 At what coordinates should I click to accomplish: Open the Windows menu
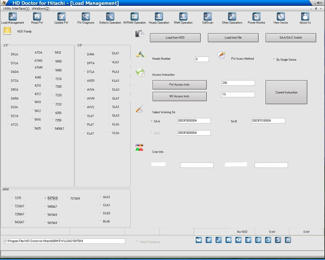(x=41, y=8)
